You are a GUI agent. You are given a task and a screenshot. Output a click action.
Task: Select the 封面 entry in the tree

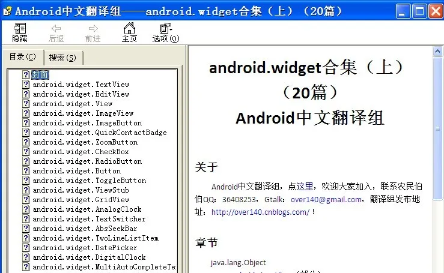pyautogui.click(x=40, y=74)
